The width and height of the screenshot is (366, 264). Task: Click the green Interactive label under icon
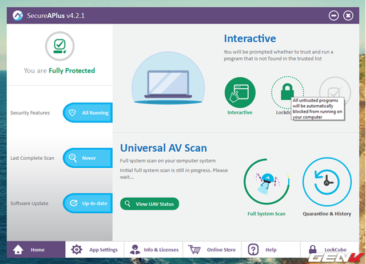tap(240, 112)
